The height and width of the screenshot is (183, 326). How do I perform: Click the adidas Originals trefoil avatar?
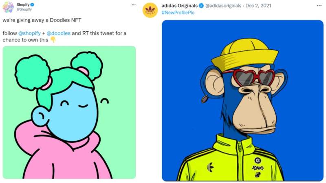(150, 10)
